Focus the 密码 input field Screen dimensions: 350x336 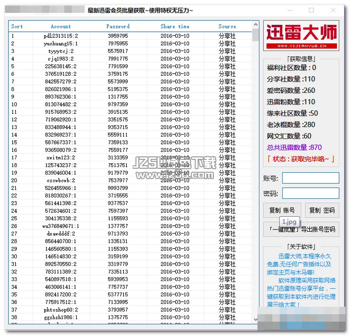(x=310, y=193)
